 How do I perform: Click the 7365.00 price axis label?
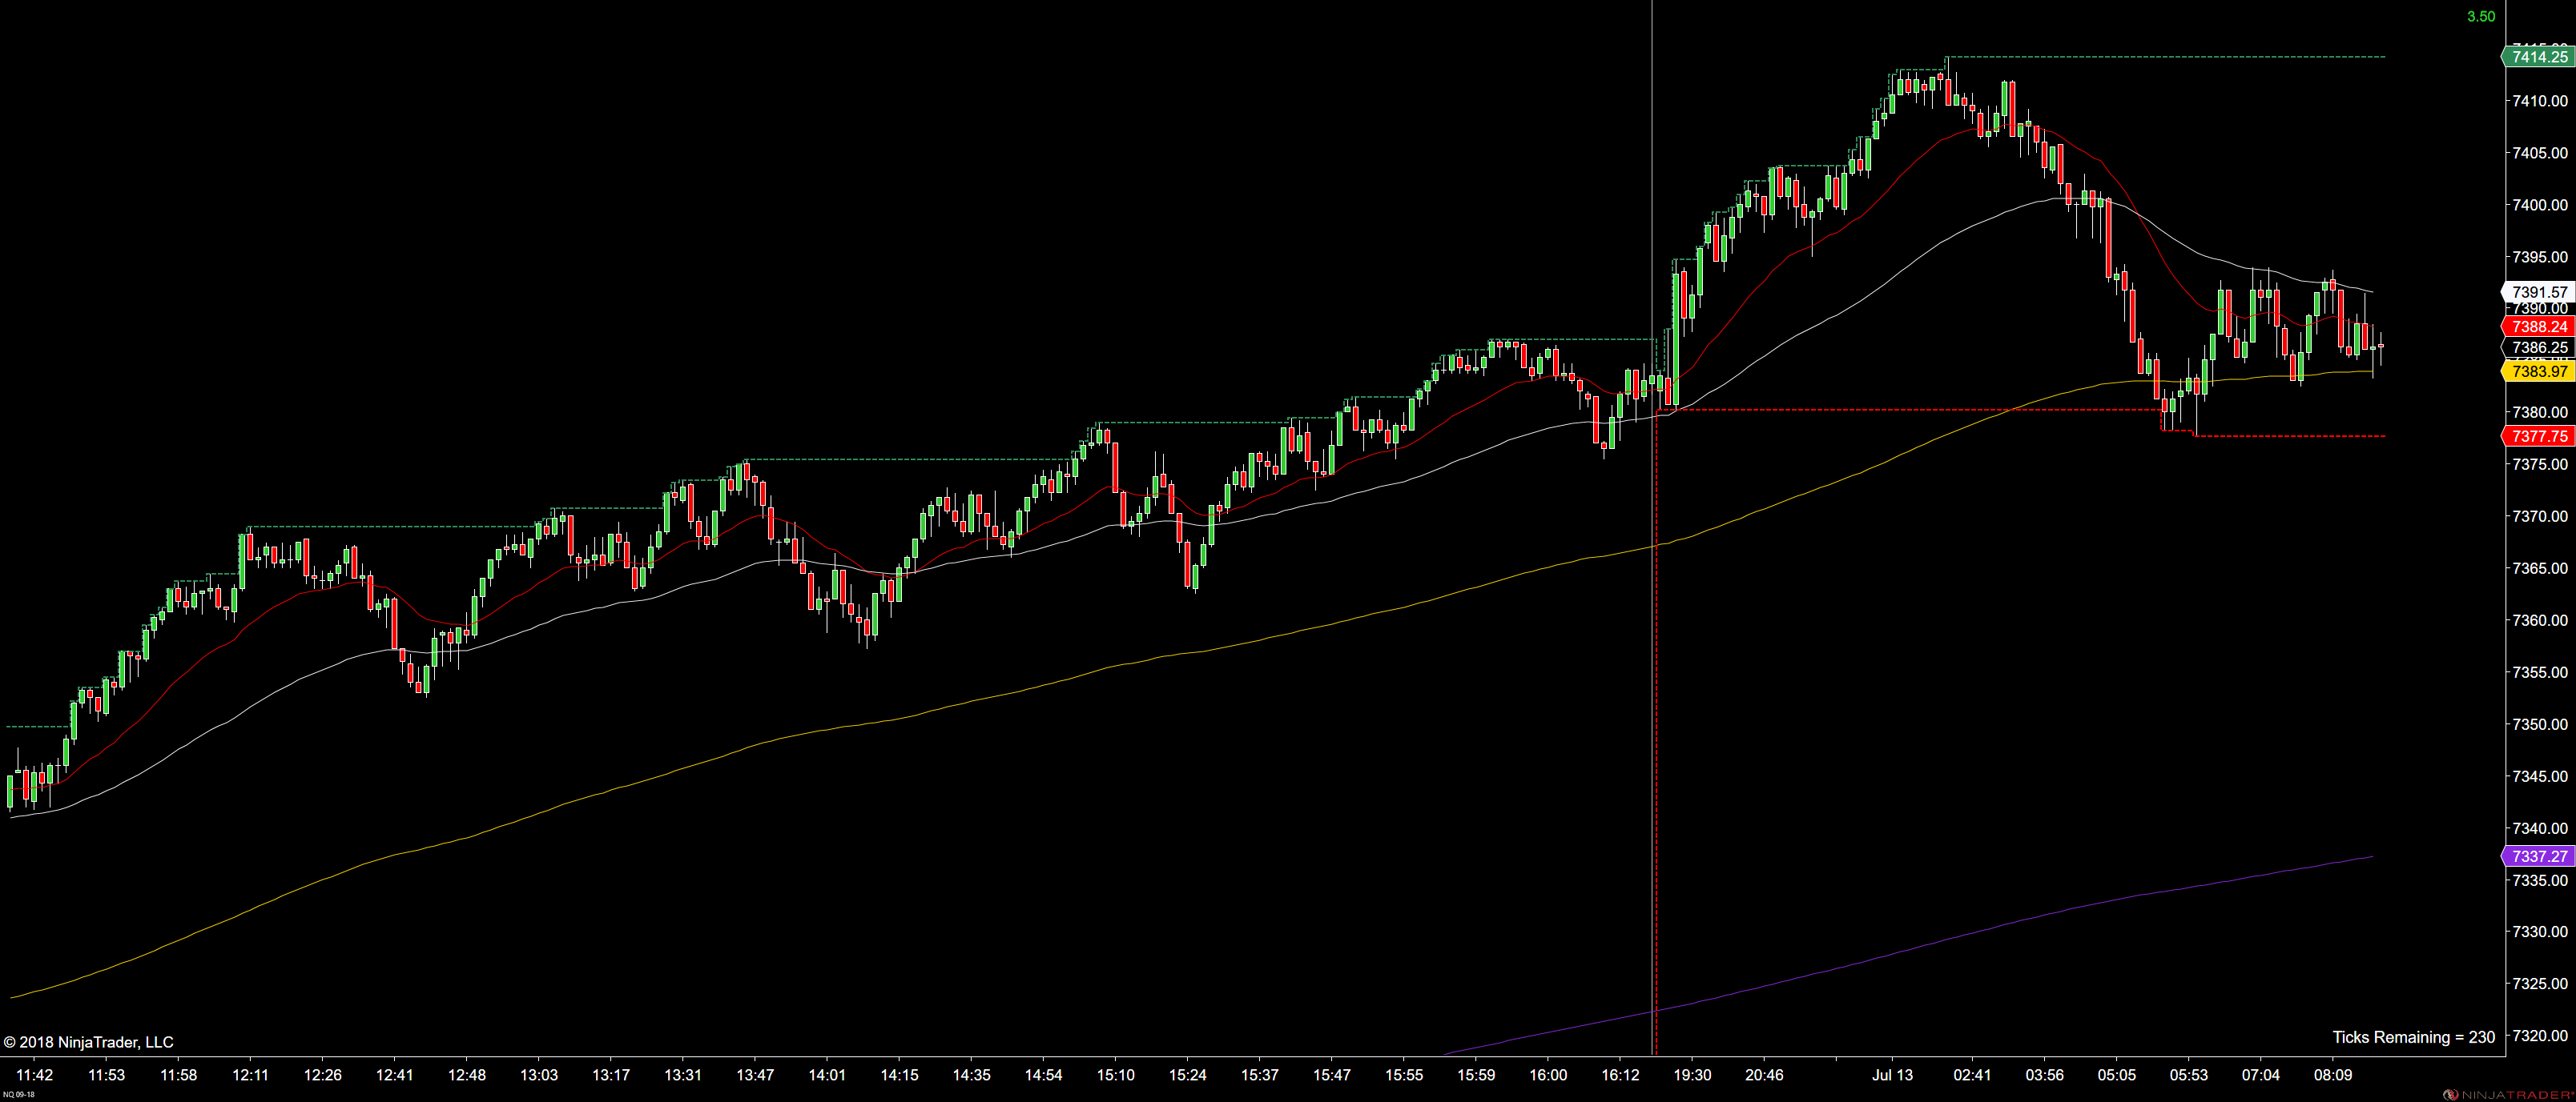point(2540,567)
